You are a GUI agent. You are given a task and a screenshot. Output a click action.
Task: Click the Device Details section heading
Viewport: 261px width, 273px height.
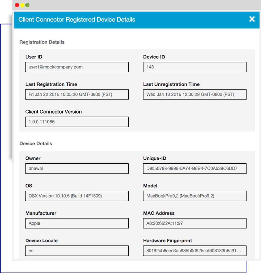(x=36, y=143)
